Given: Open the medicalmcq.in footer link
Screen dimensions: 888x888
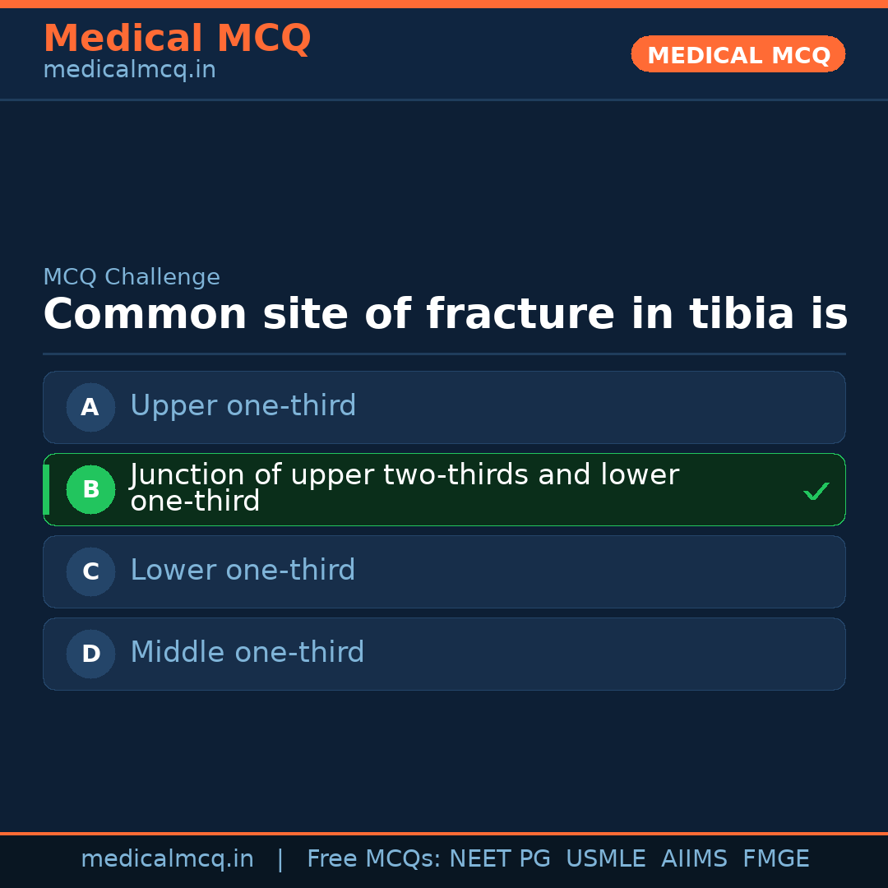Looking at the screenshot, I should click(x=167, y=859).
